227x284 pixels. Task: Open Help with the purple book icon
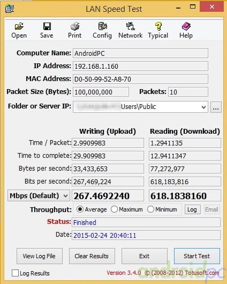[186, 30]
